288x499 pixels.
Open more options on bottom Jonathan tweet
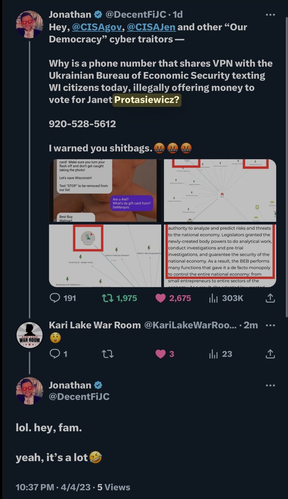click(270, 386)
